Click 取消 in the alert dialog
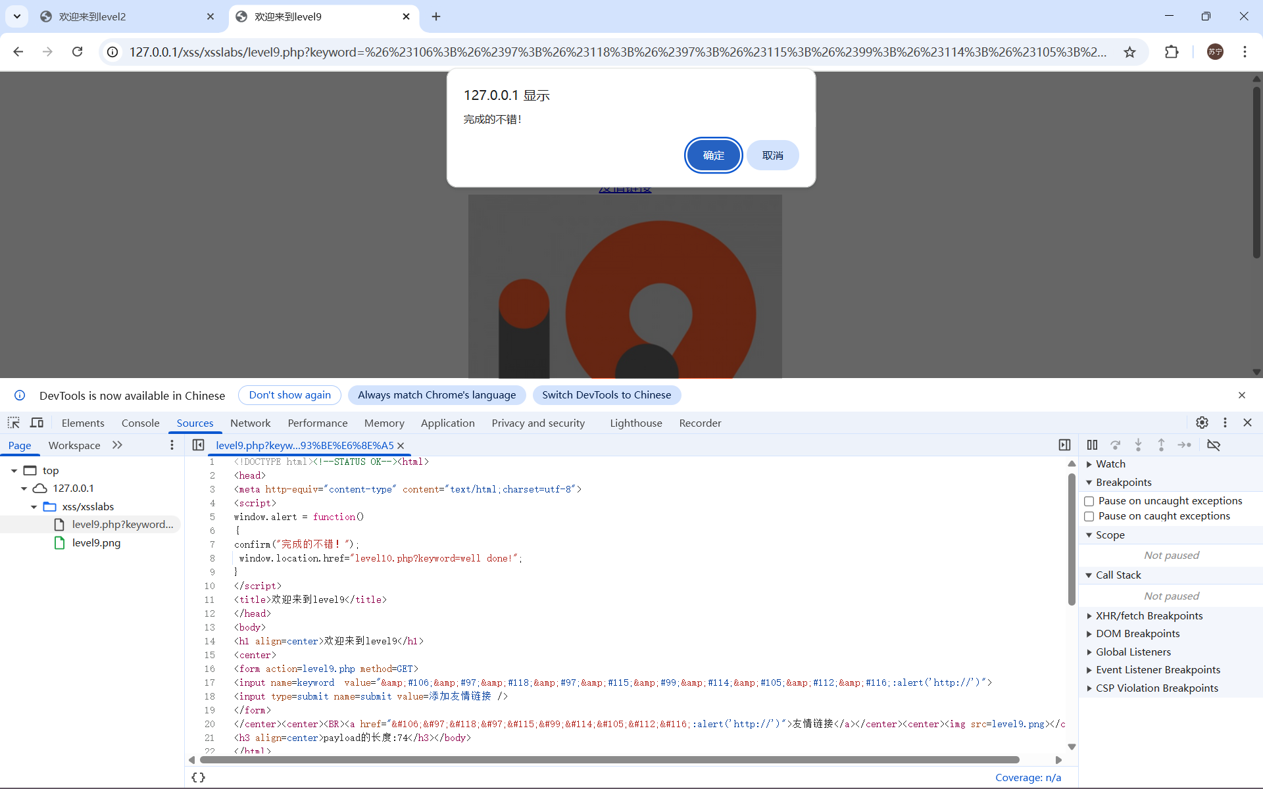1263x789 pixels. [772, 155]
